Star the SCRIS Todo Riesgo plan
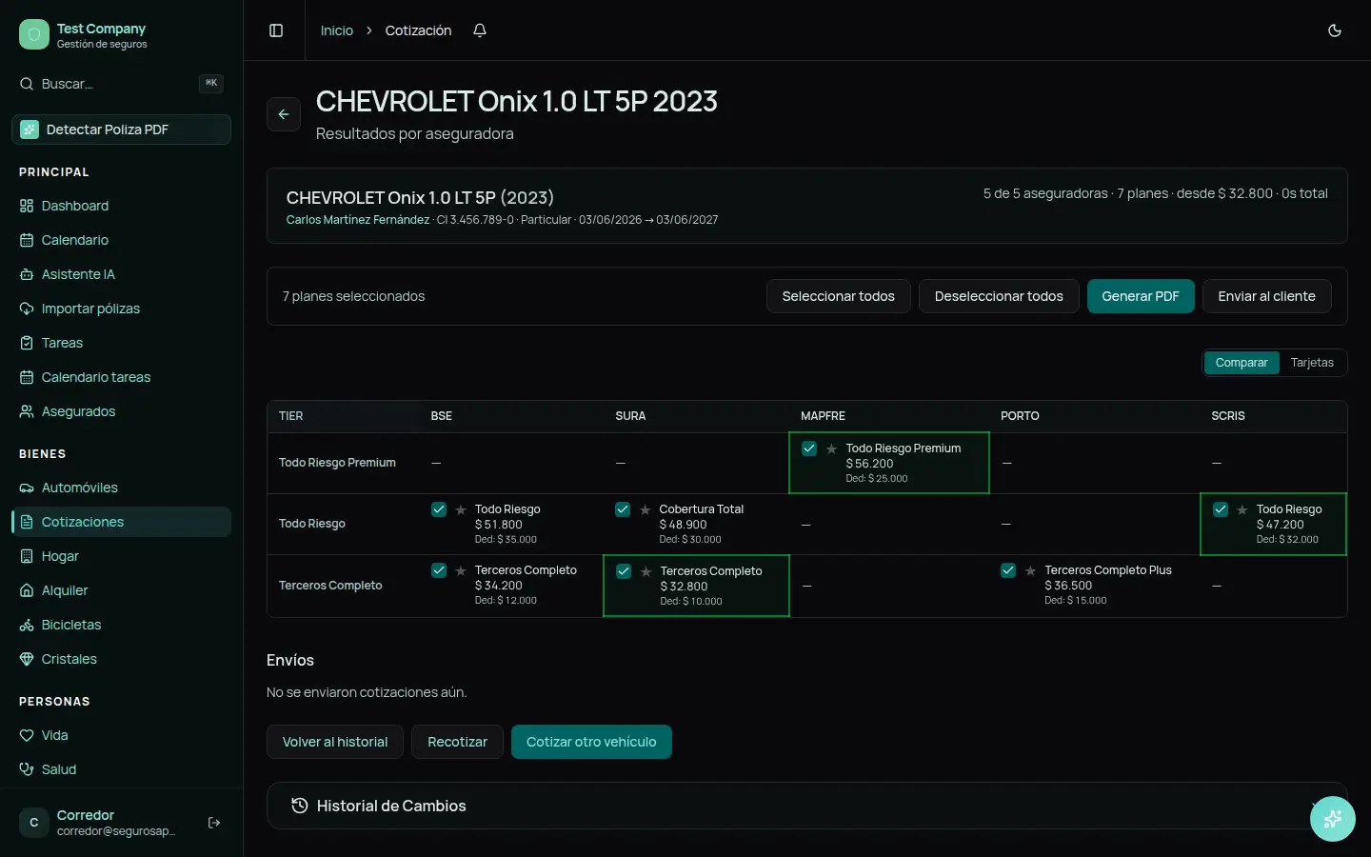Screen dimensions: 1371x857 pyautogui.click(x=1242, y=509)
